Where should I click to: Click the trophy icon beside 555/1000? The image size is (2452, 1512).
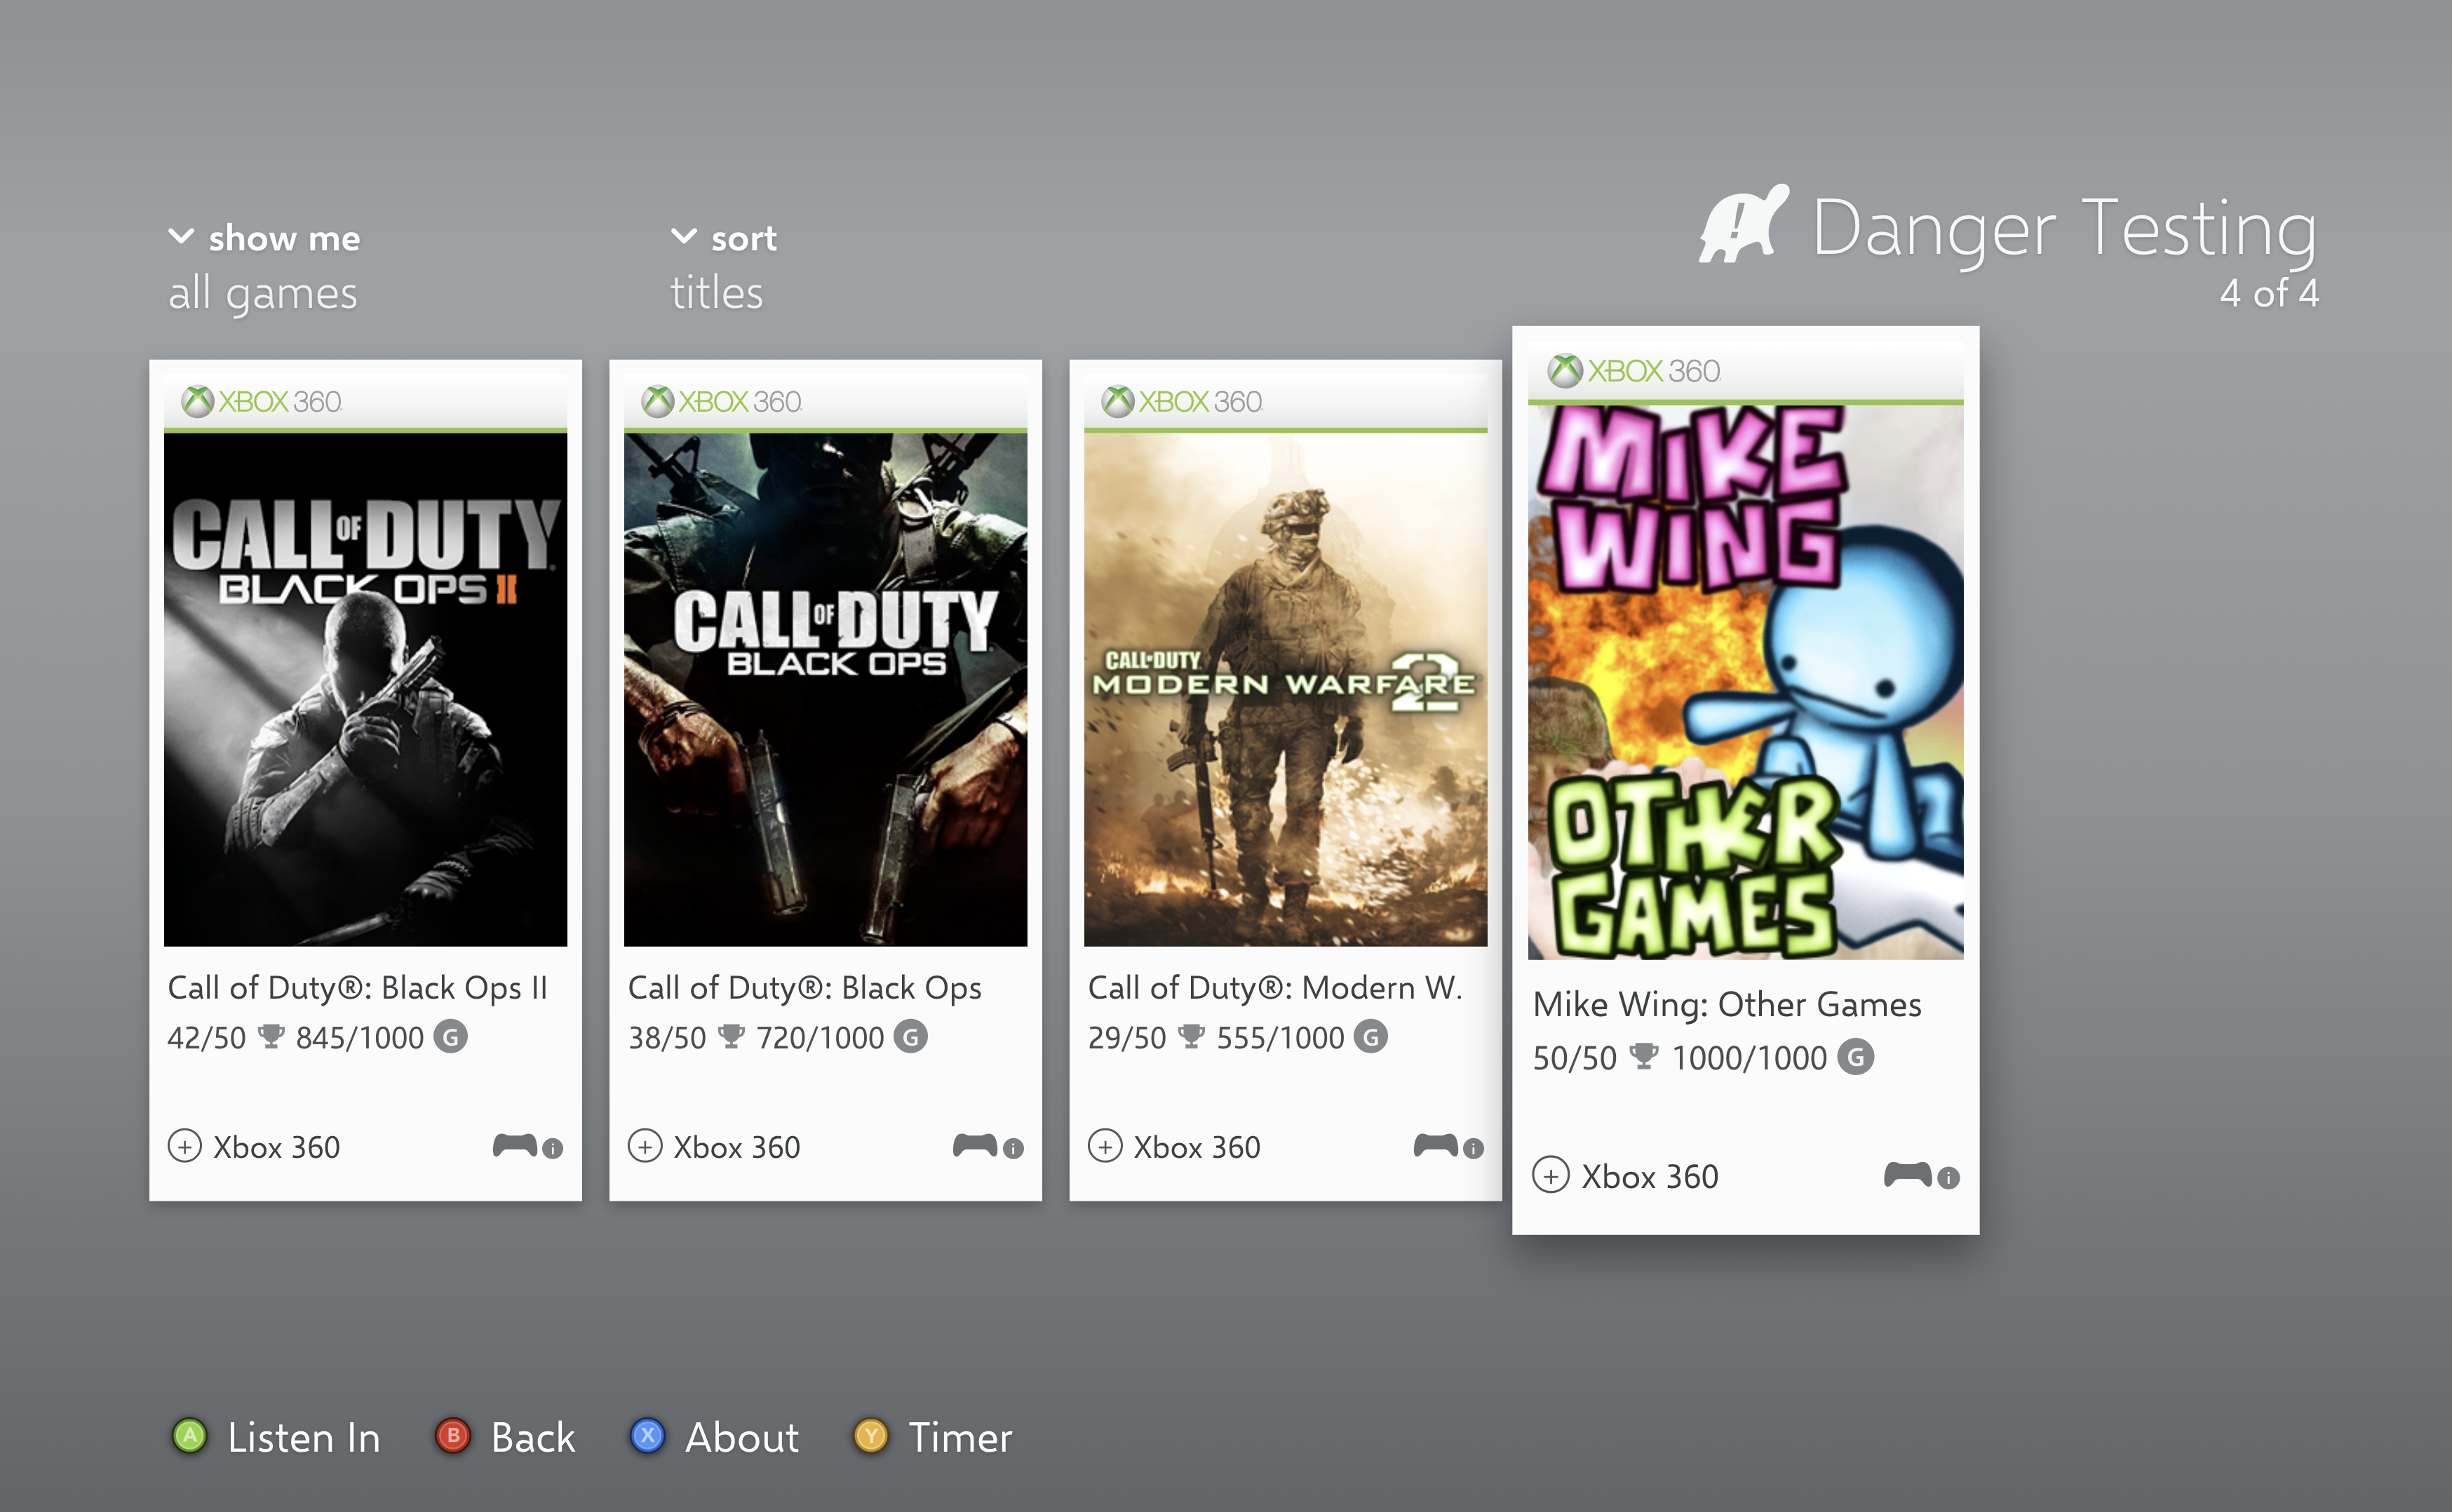1191,1036
